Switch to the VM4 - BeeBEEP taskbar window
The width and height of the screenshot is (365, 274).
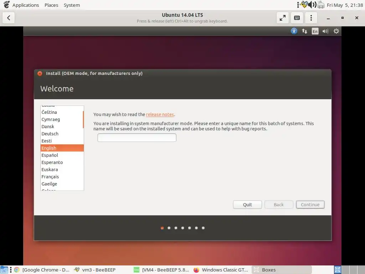click(x=162, y=270)
